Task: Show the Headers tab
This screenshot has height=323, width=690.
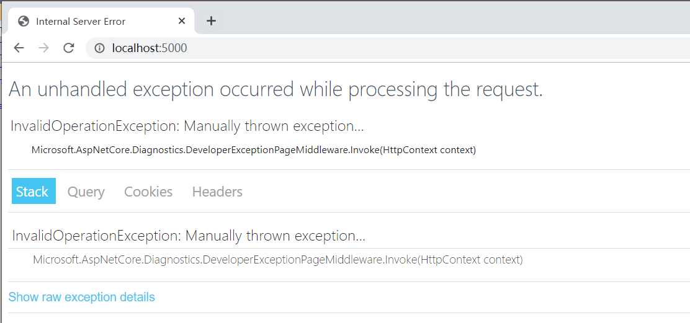Action: 217,192
